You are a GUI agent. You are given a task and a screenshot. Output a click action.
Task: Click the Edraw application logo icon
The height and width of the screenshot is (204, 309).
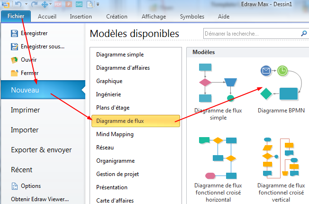tap(5, 4)
